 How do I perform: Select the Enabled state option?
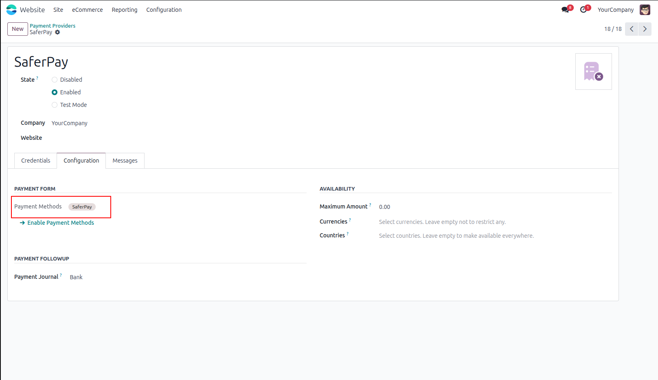pyautogui.click(x=55, y=92)
